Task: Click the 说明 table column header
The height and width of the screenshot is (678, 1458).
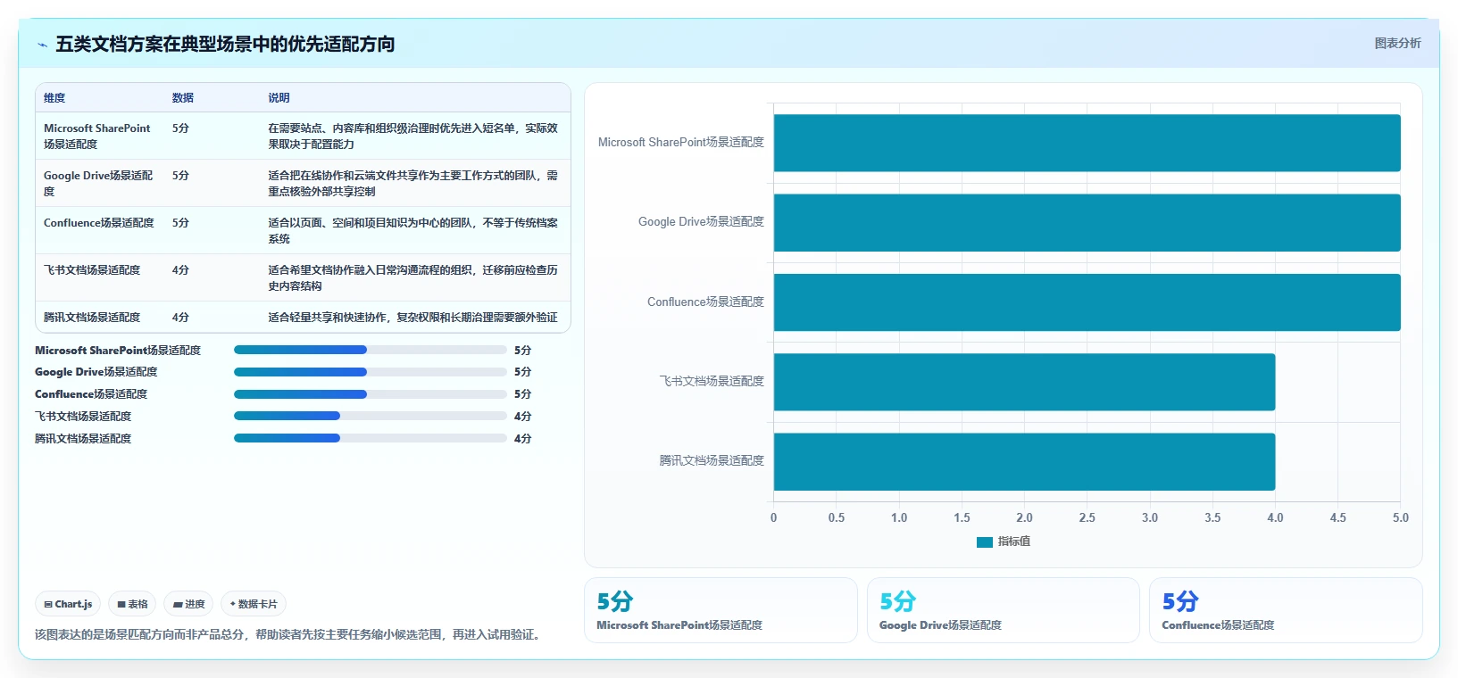Action: point(279,98)
